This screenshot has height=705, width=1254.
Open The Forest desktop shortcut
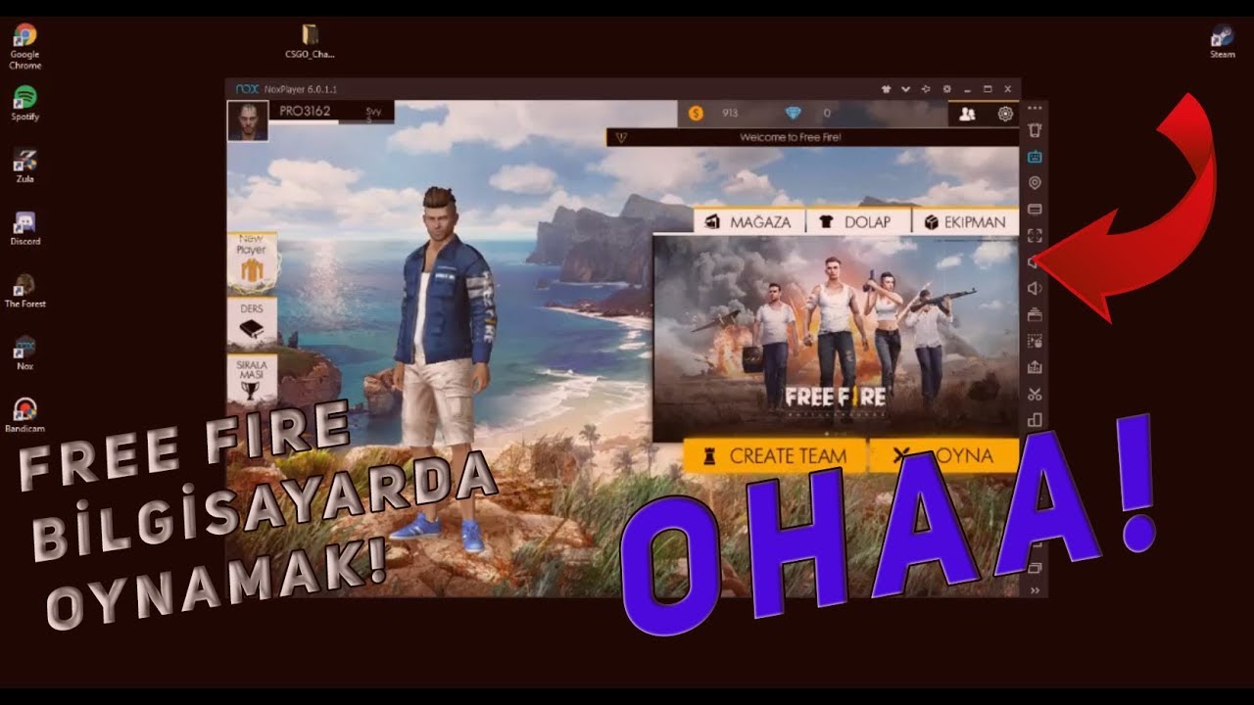25,291
